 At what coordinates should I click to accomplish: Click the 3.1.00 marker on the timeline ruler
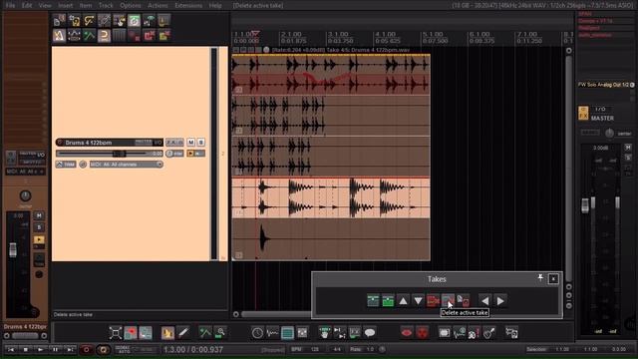click(338, 34)
